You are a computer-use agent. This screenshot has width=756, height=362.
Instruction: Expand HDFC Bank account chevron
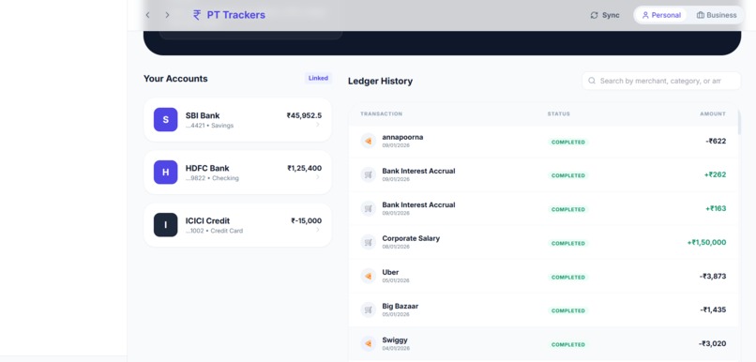click(x=318, y=177)
